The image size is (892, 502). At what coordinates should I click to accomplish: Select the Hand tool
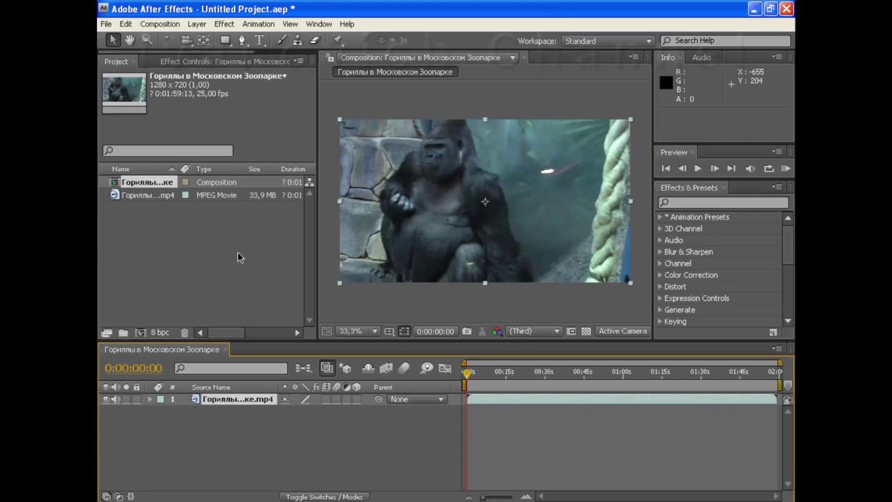pos(130,40)
